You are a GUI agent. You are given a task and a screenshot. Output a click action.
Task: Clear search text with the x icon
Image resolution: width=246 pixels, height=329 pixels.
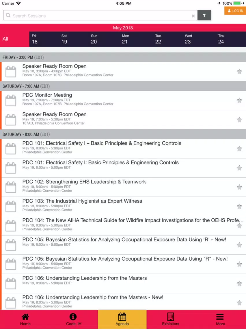193,16
